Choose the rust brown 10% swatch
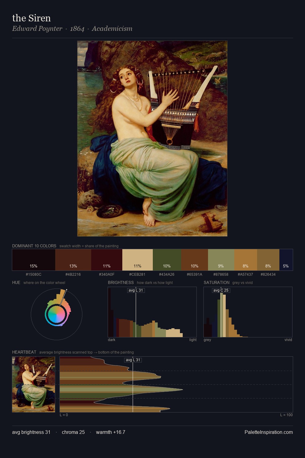The image size is (305, 458). 195,260
